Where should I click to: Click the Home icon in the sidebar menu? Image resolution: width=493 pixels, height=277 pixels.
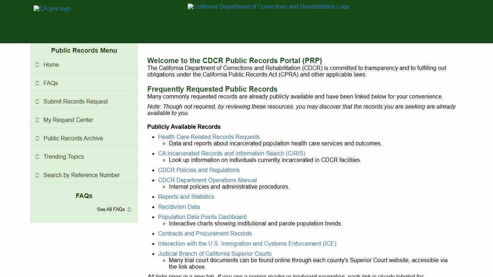pos(38,65)
